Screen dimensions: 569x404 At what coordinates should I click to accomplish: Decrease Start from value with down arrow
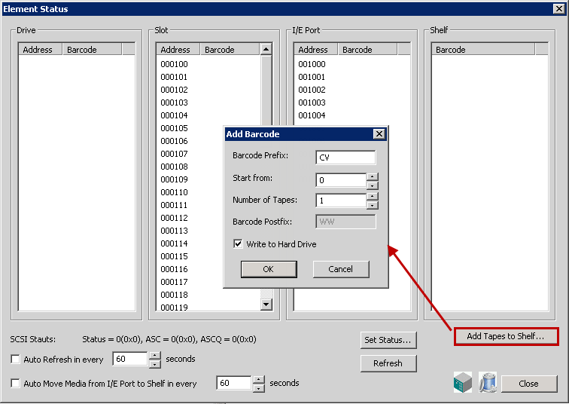373,185
